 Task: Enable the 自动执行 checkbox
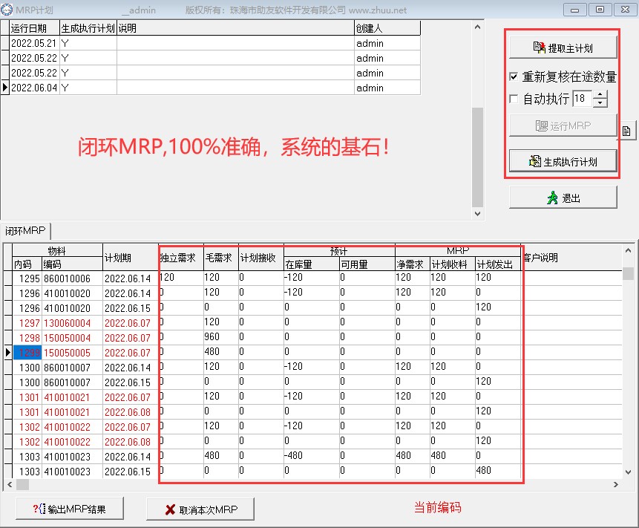(x=514, y=99)
